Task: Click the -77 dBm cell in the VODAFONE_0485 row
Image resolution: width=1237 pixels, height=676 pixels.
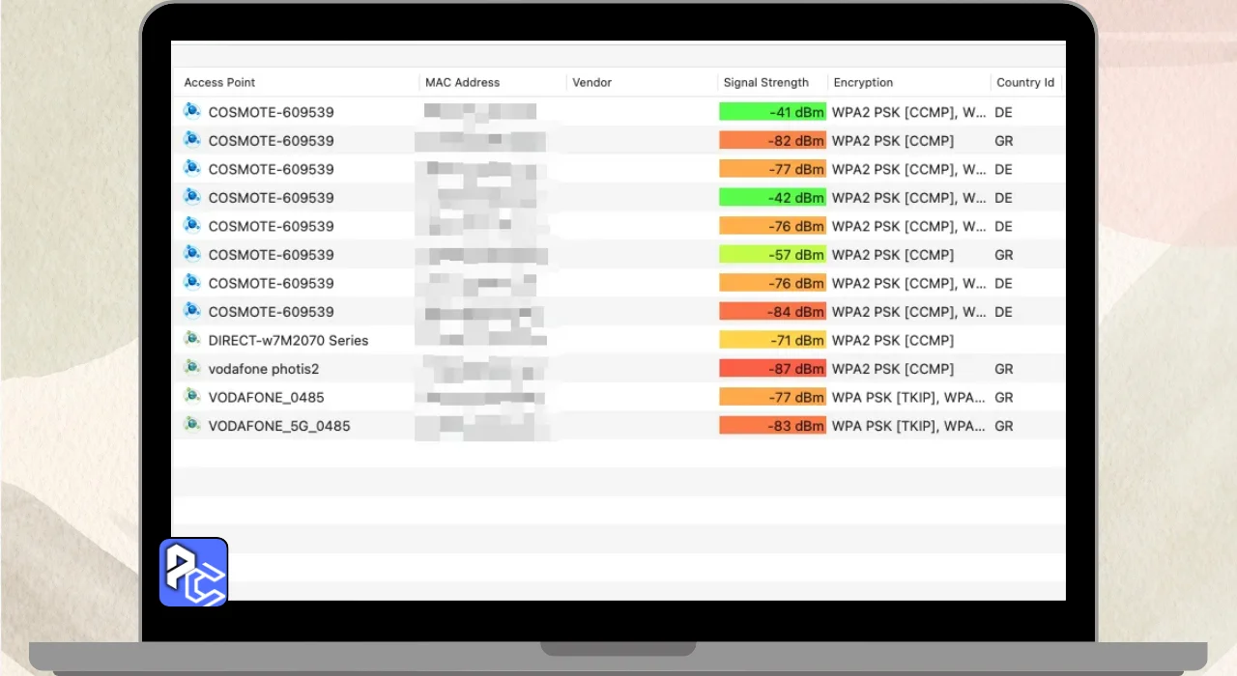Action: click(772, 397)
